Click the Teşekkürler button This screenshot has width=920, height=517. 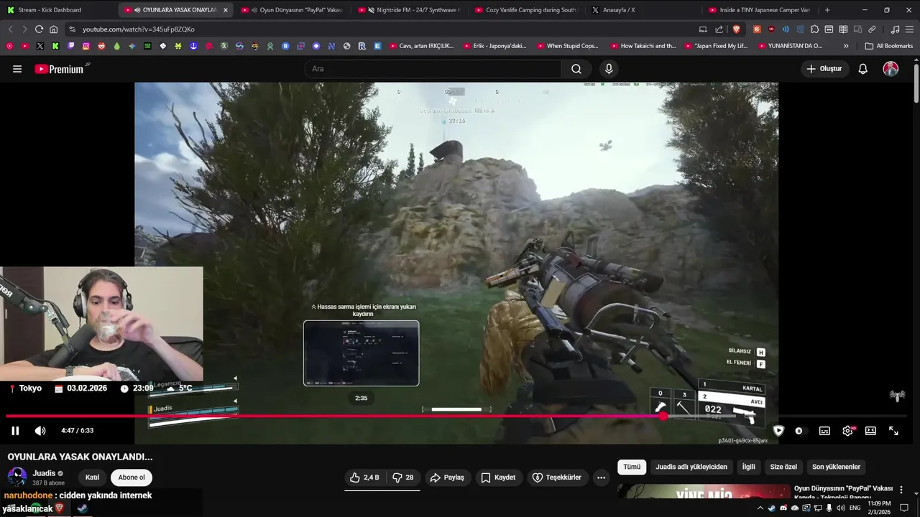click(x=556, y=478)
